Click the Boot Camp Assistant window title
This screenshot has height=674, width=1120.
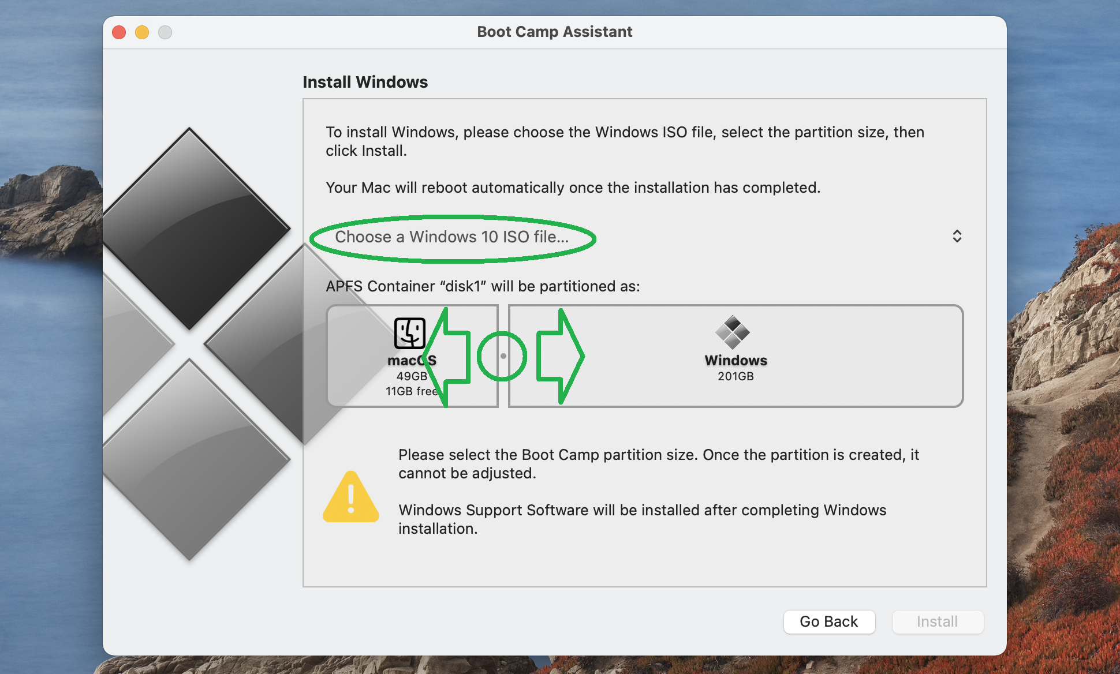click(555, 32)
